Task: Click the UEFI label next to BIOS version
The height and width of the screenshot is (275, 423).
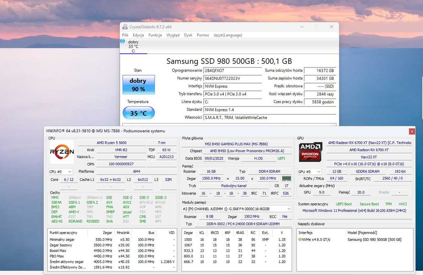Action: coord(281,158)
